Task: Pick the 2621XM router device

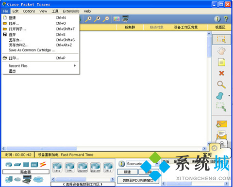Action: (x=95, y=168)
